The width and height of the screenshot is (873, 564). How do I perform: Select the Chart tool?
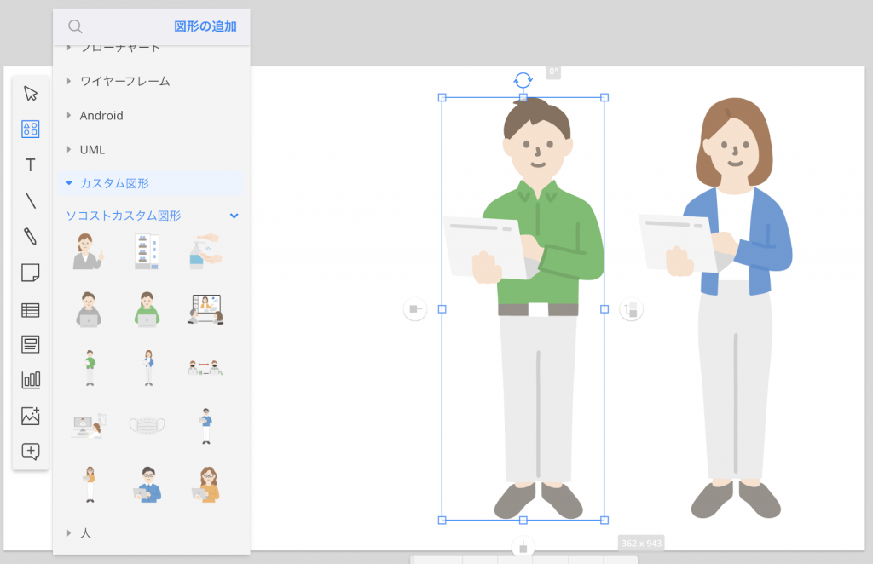pos(31,380)
